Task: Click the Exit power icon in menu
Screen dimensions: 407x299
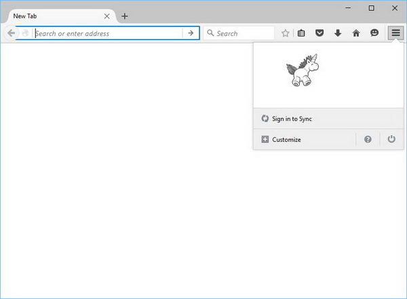Action: (391, 139)
